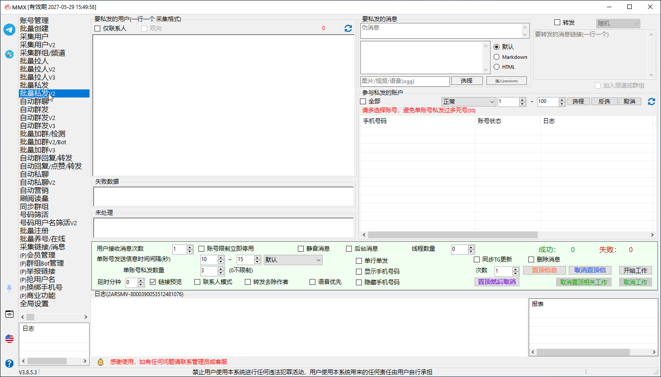Click 置顶然后取消 button
This screenshot has width=661, height=377.
pos(497,282)
